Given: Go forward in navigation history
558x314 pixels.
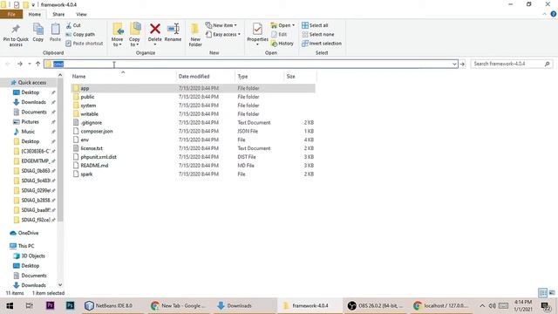Looking at the screenshot, I should point(20,64).
